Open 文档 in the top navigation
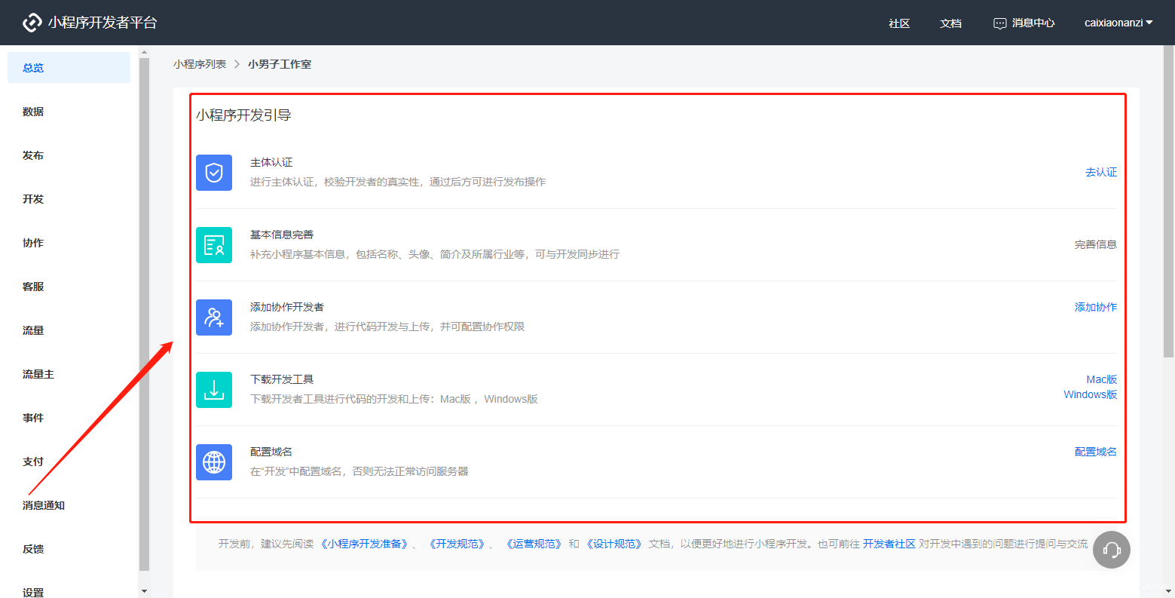Viewport: 1175px width, 598px height. click(x=950, y=23)
